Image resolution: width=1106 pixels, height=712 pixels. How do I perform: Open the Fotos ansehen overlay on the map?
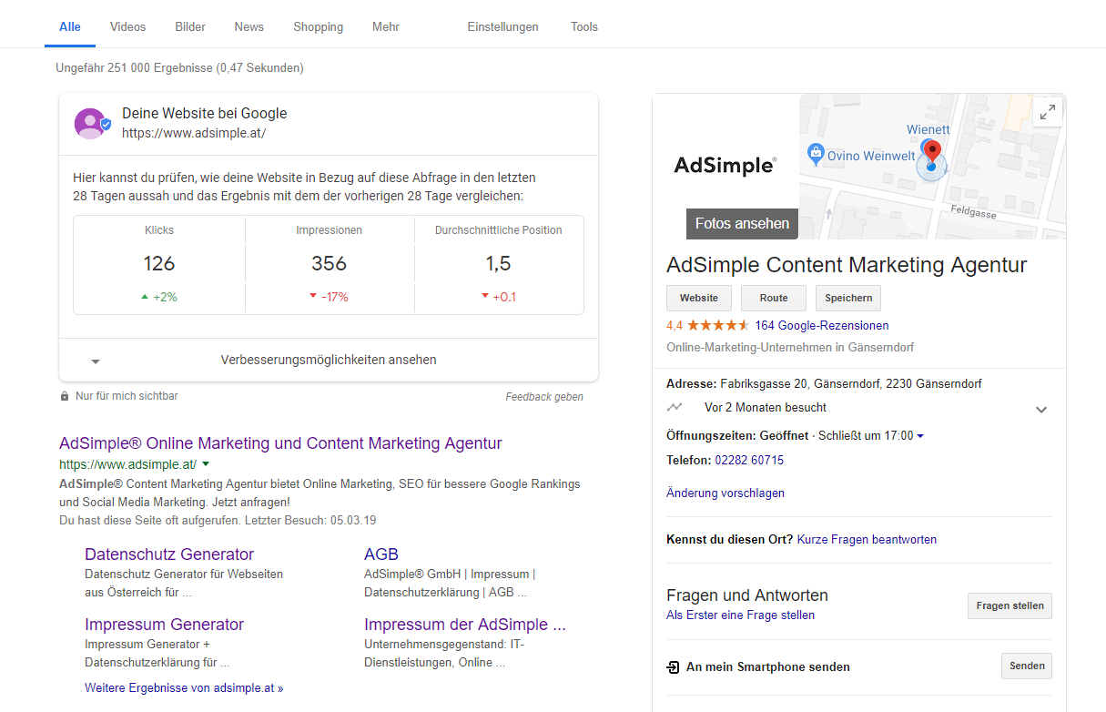pos(741,223)
